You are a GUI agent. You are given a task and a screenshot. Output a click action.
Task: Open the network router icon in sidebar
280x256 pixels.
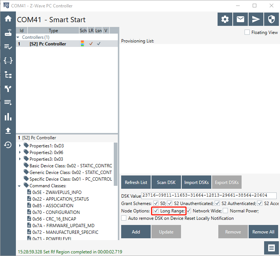pyautogui.click(x=8, y=33)
